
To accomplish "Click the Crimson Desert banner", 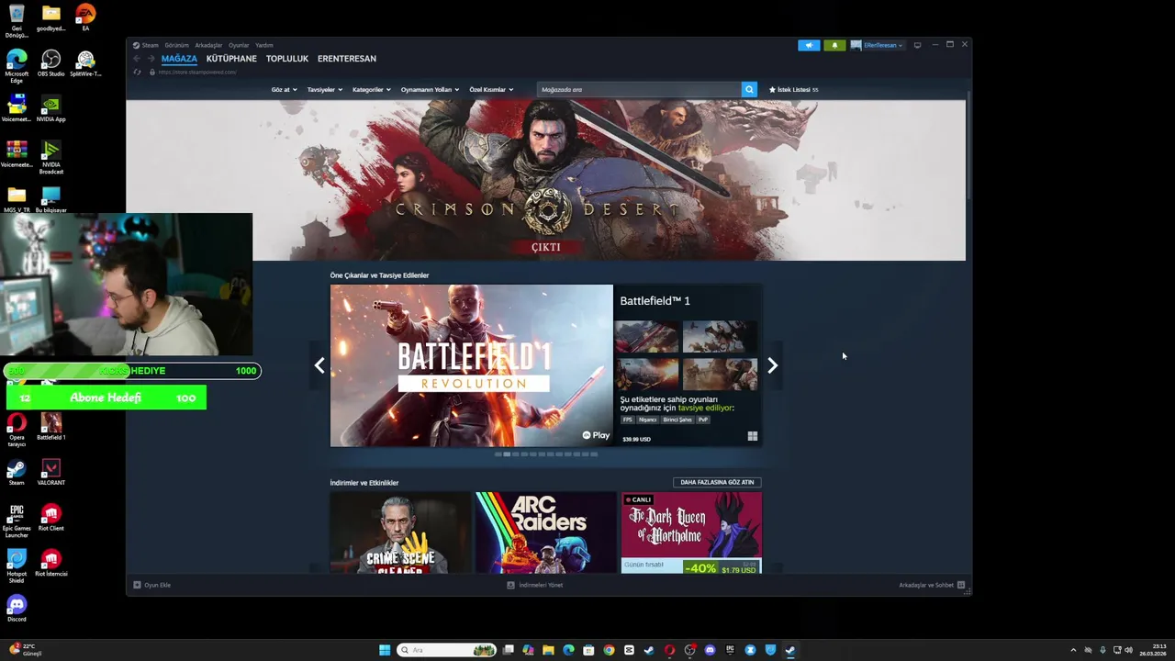I will (546, 181).
